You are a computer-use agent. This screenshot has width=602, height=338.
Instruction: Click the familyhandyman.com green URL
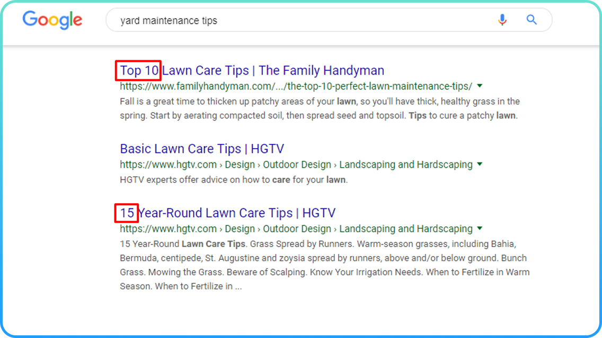[x=296, y=86]
